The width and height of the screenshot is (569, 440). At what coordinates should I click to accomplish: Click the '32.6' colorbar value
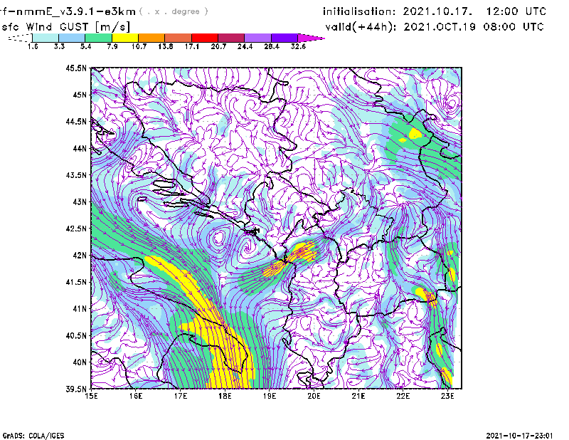(x=298, y=46)
